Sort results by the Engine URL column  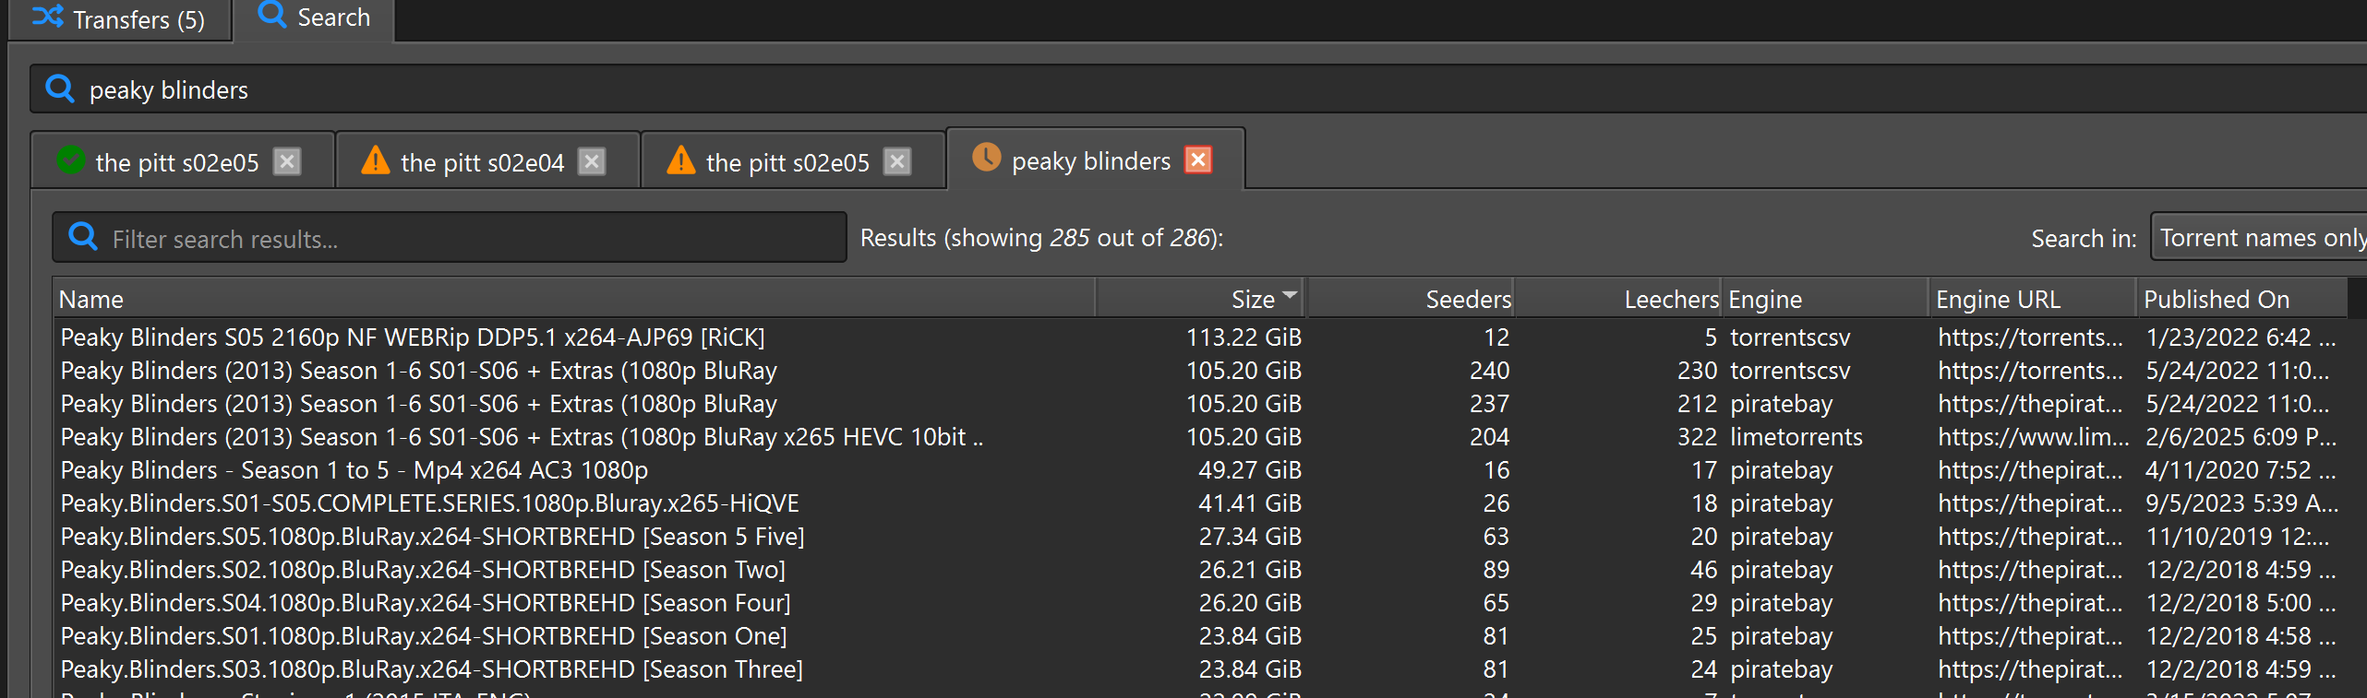tap(2033, 299)
